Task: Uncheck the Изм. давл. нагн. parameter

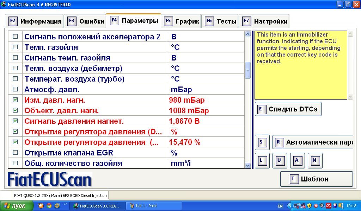Action: tap(15, 100)
